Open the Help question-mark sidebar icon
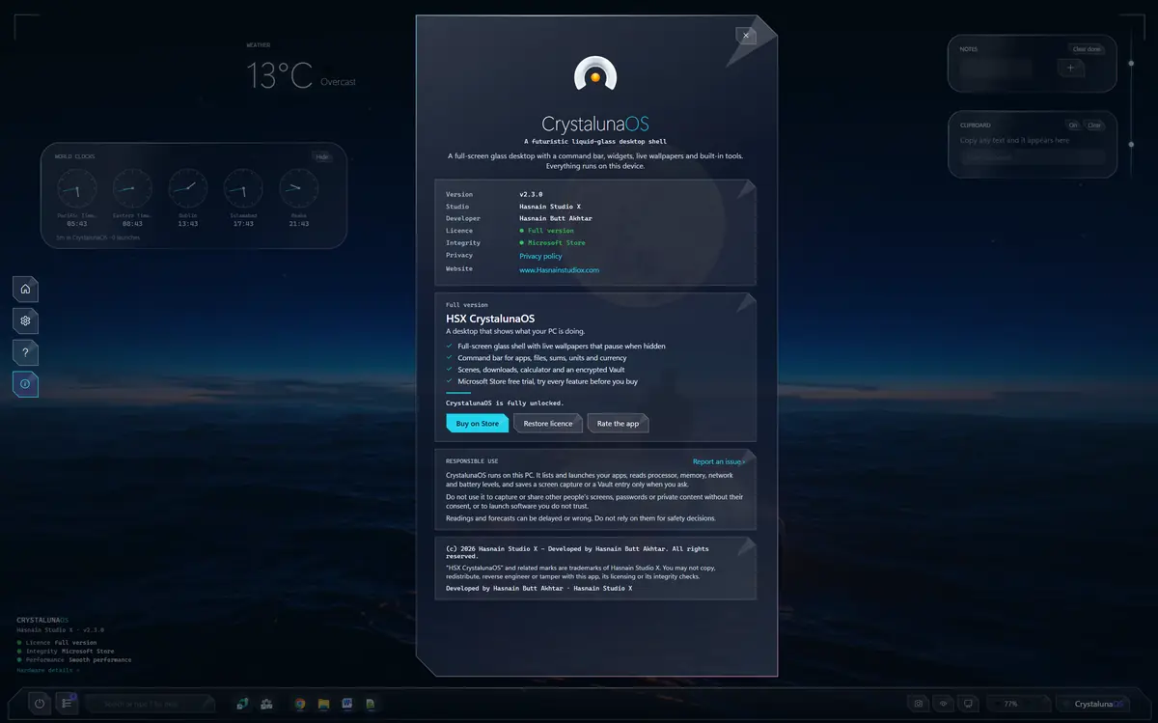The width and height of the screenshot is (1158, 723). (25, 351)
